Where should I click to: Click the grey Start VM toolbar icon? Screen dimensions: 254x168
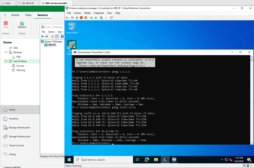[72, 18]
